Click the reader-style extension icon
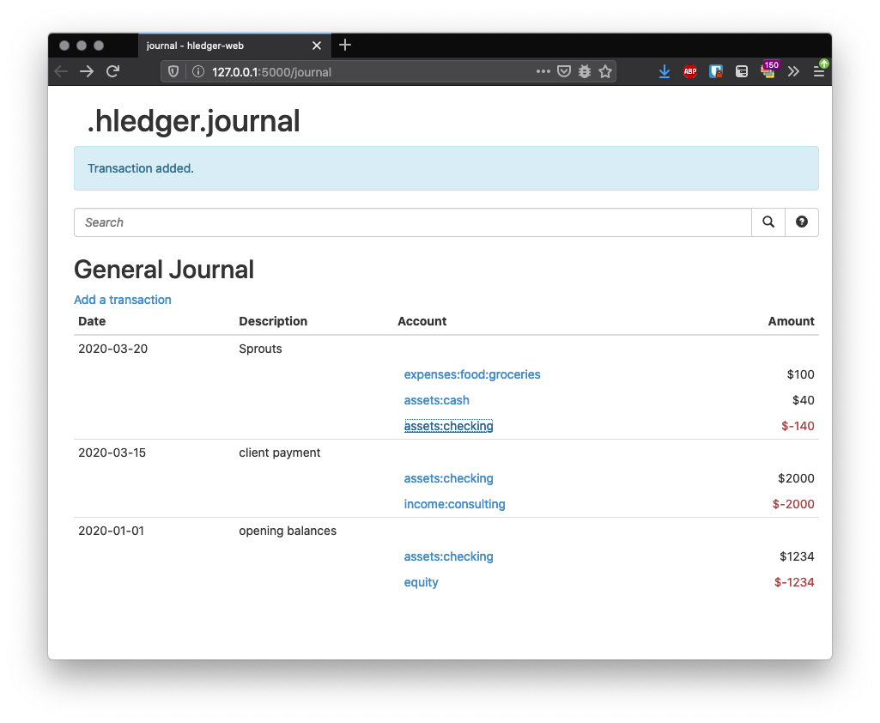Image resolution: width=880 pixels, height=723 pixels. (x=742, y=71)
